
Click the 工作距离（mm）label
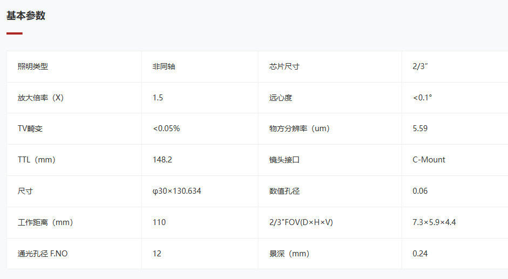click(45, 222)
